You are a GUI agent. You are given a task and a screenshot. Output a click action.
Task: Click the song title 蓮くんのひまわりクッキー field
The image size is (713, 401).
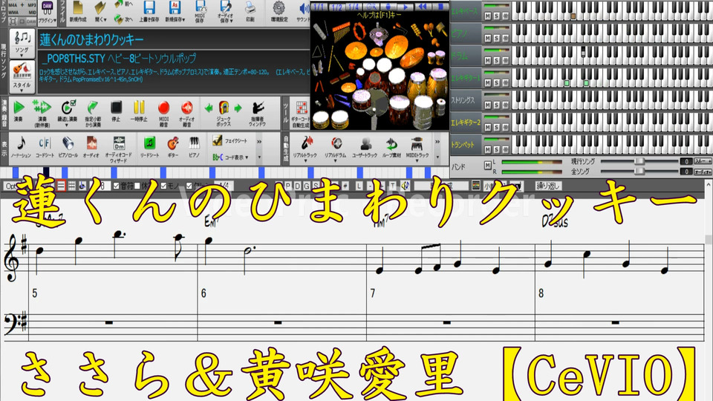[x=174, y=40]
